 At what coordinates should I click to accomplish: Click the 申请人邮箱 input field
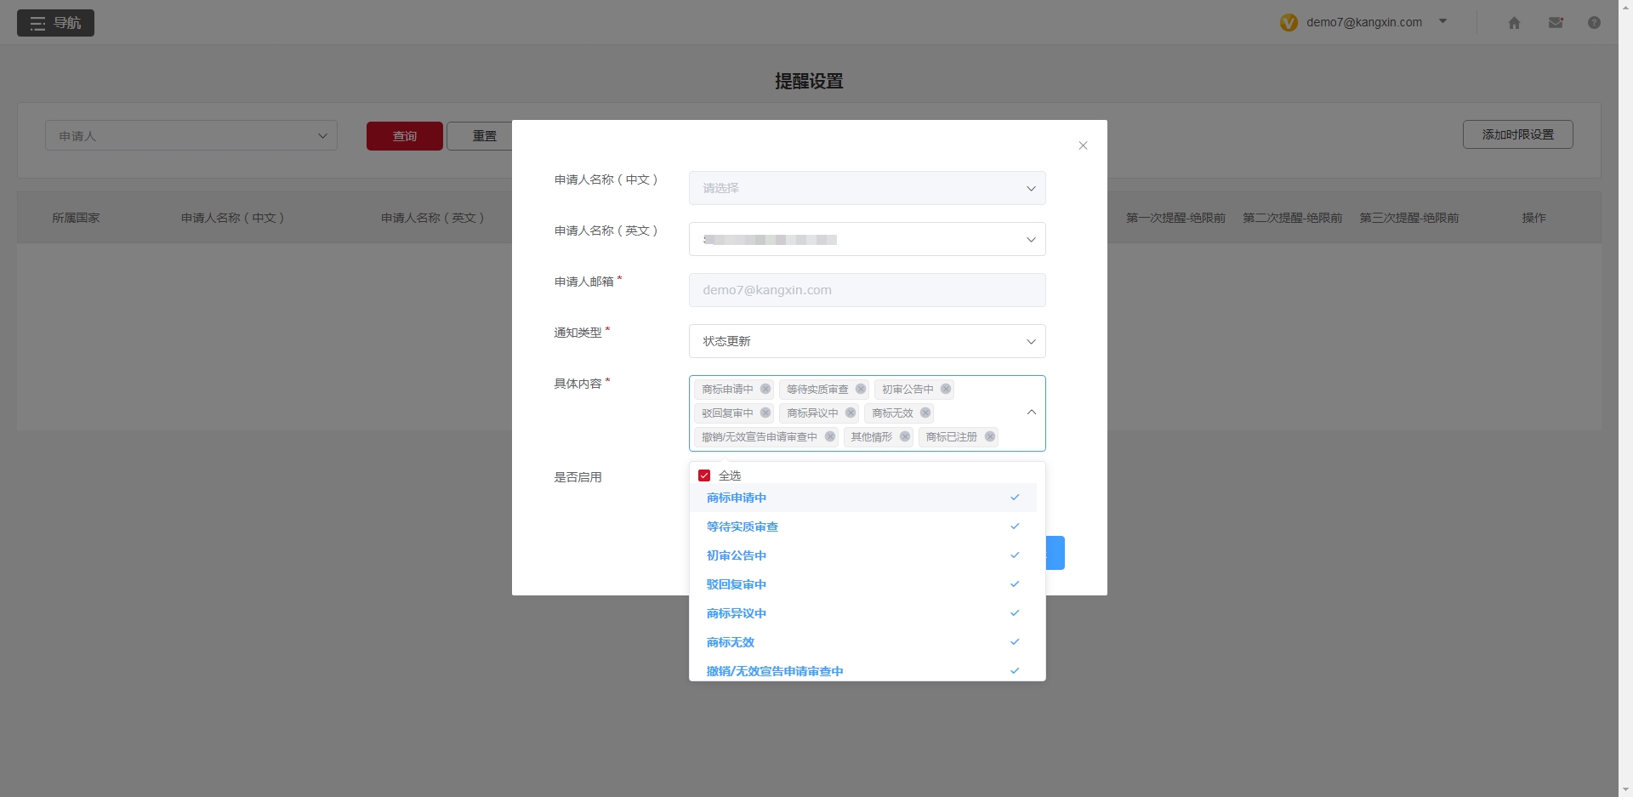coord(867,290)
